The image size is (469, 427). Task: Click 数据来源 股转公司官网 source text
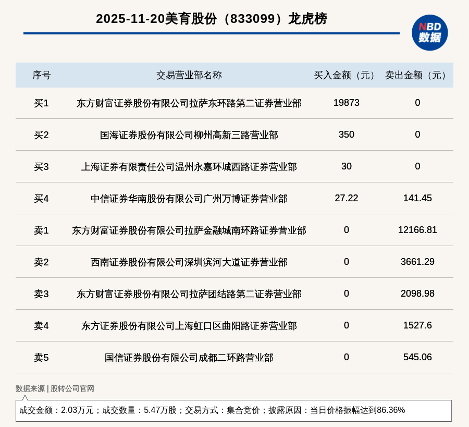55,388
